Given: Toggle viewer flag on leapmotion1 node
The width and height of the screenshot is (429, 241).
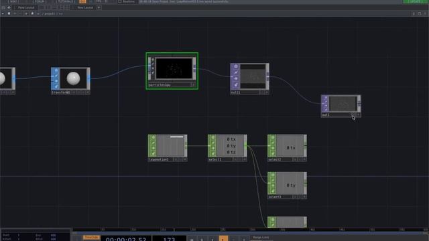Looking at the screenshot, I should click(x=154, y=137).
